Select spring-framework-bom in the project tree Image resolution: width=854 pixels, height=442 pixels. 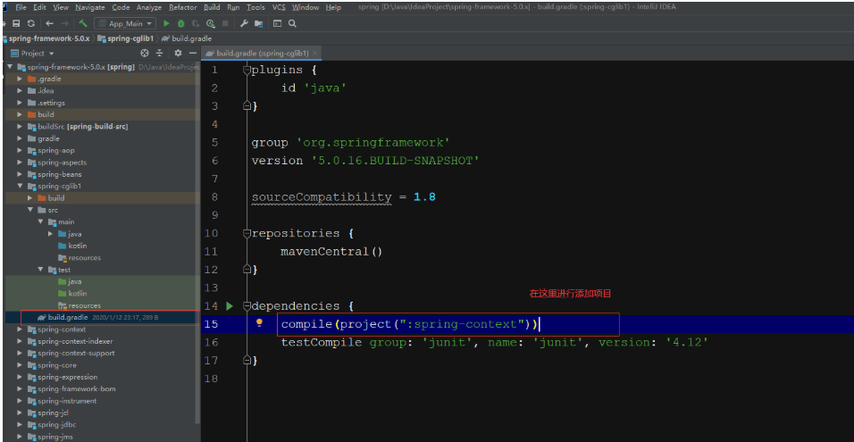77,389
